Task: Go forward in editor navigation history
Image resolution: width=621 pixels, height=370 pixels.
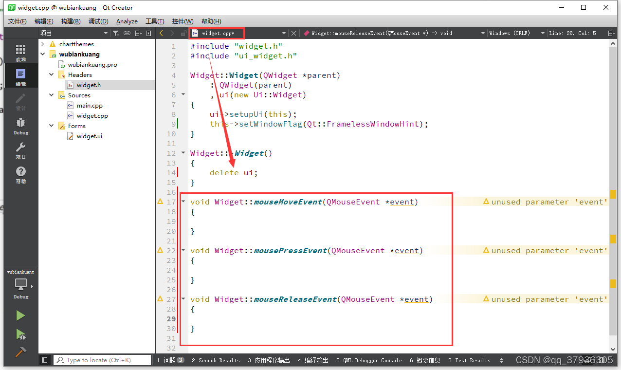Action: point(172,33)
